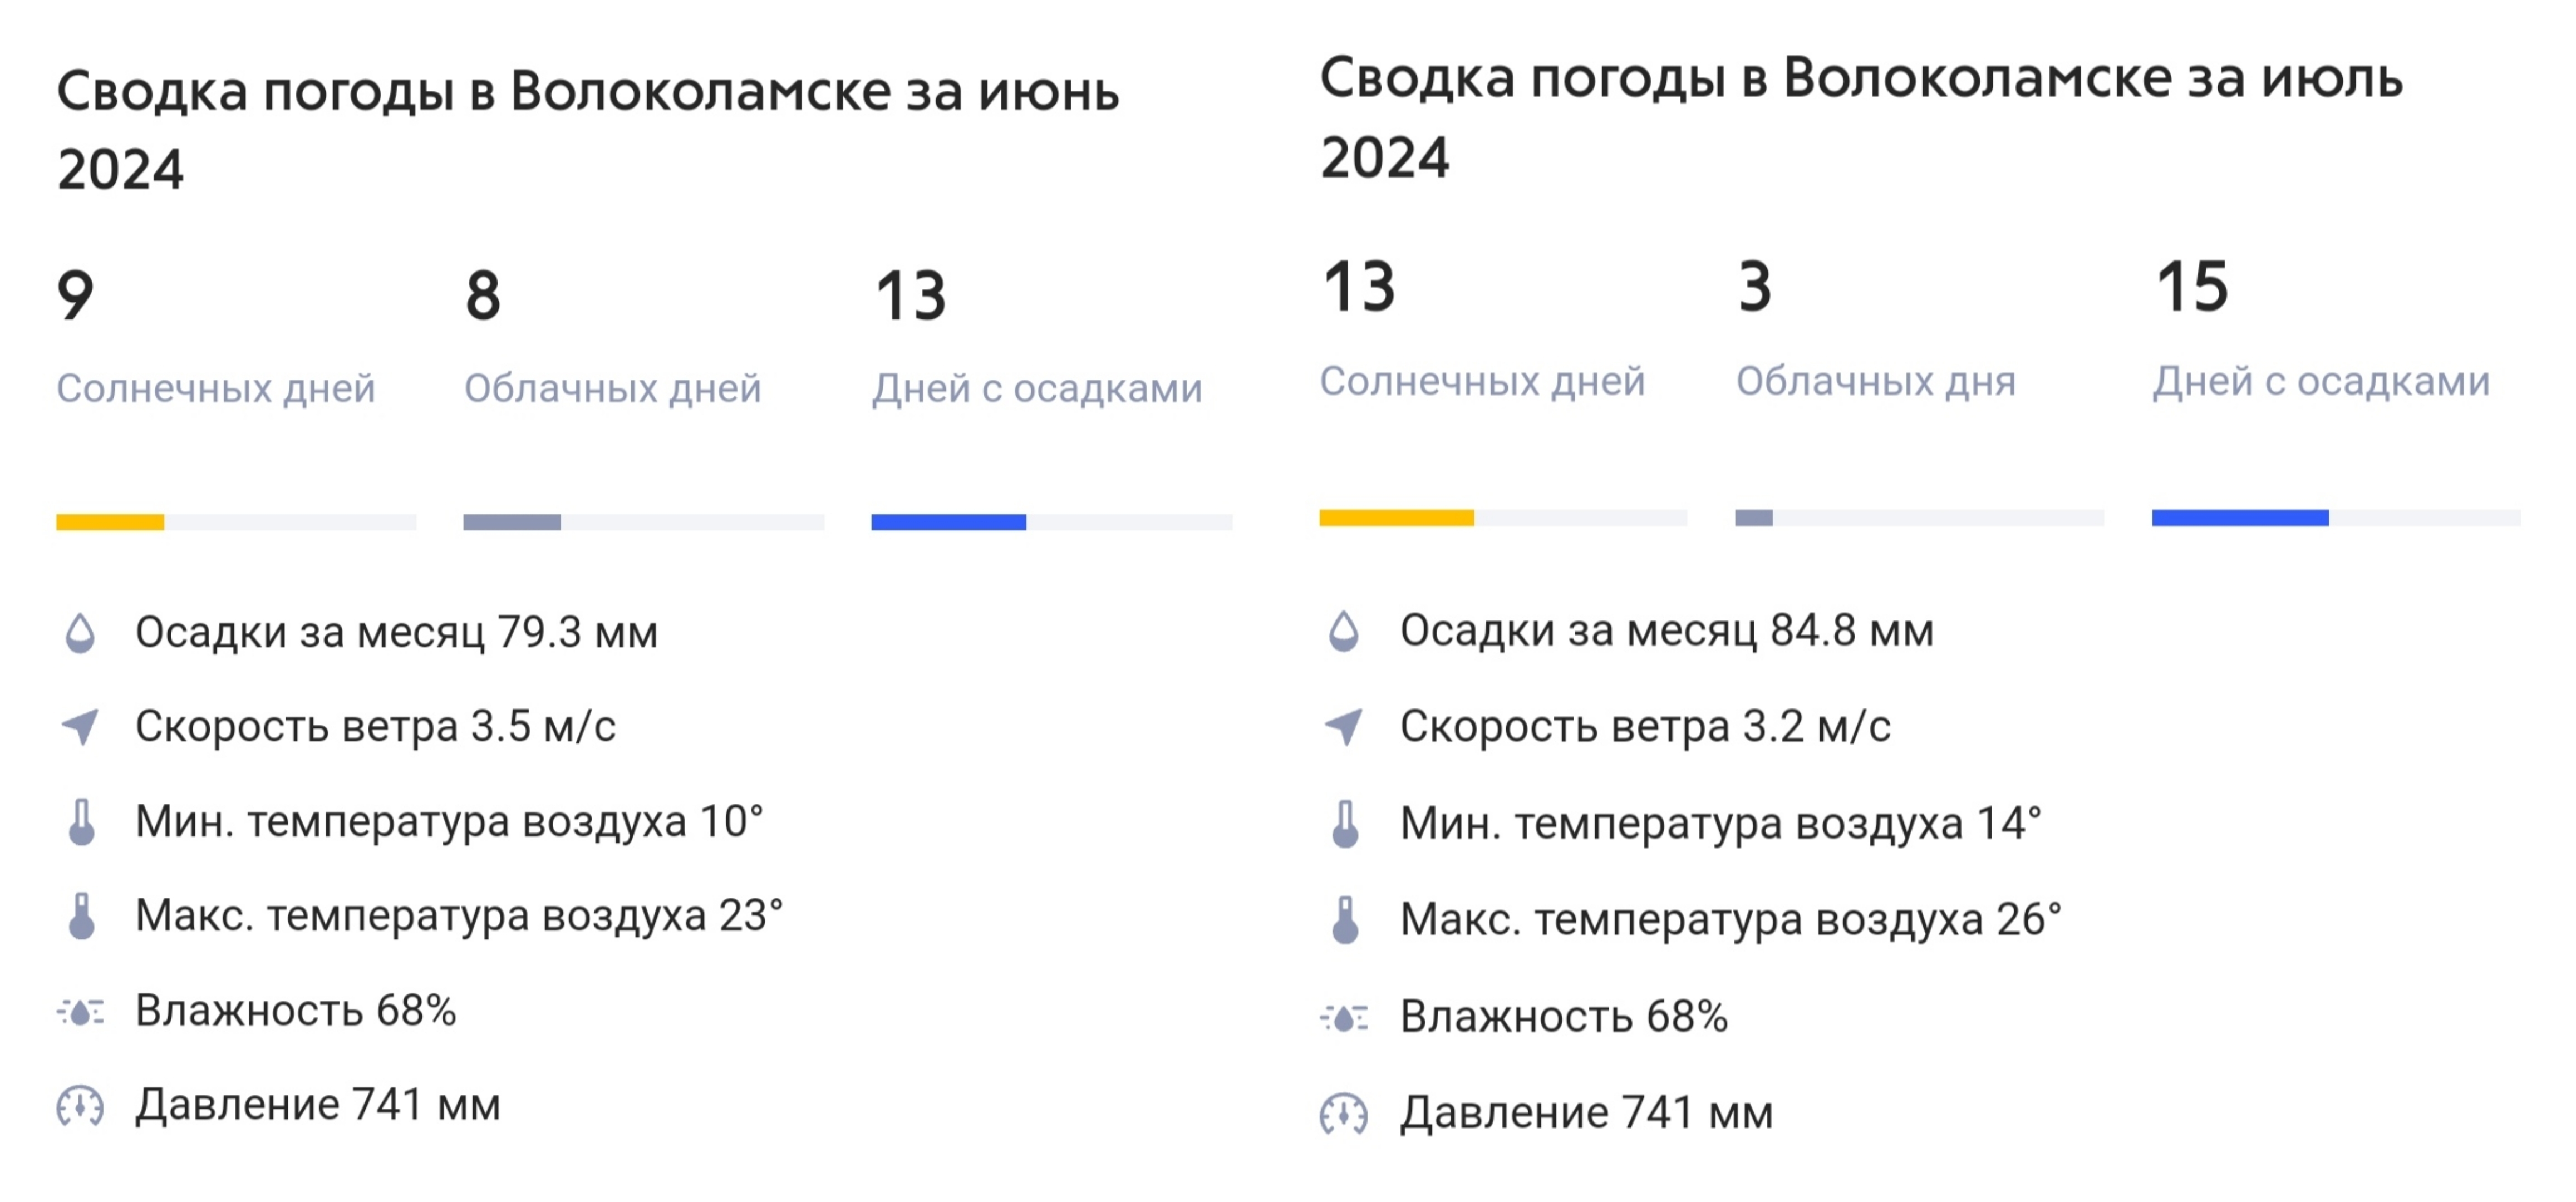
Task: Select the July 2024 Volokolamsk summary heading
Action: 1861,117
